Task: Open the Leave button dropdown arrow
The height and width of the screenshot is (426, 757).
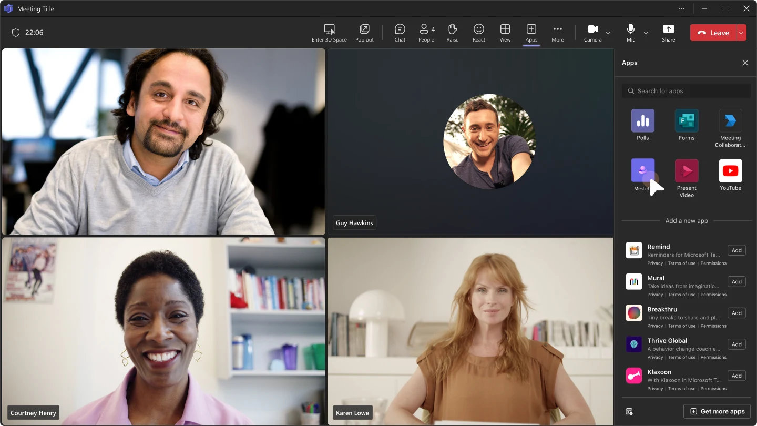Action: pos(741,33)
